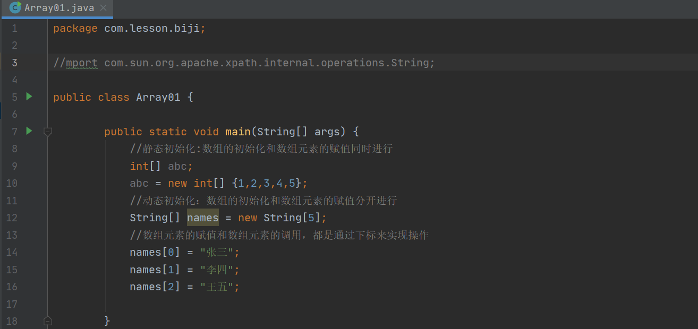The width and height of the screenshot is (698, 329).
Task: Click the main method name
Action: (x=238, y=132)
